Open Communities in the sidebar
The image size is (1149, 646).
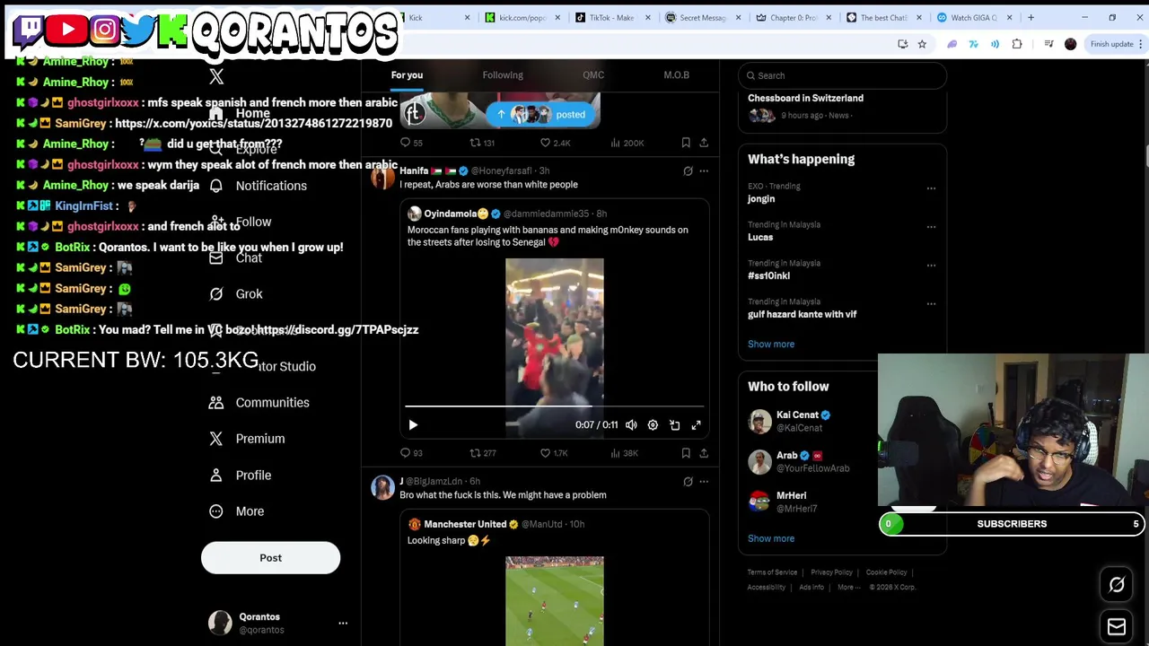259,402
